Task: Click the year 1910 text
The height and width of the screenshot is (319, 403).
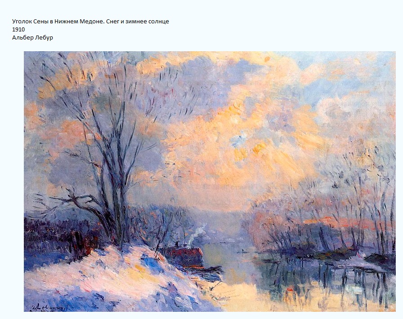Action: pyautogui.click(x=18, y=29)
